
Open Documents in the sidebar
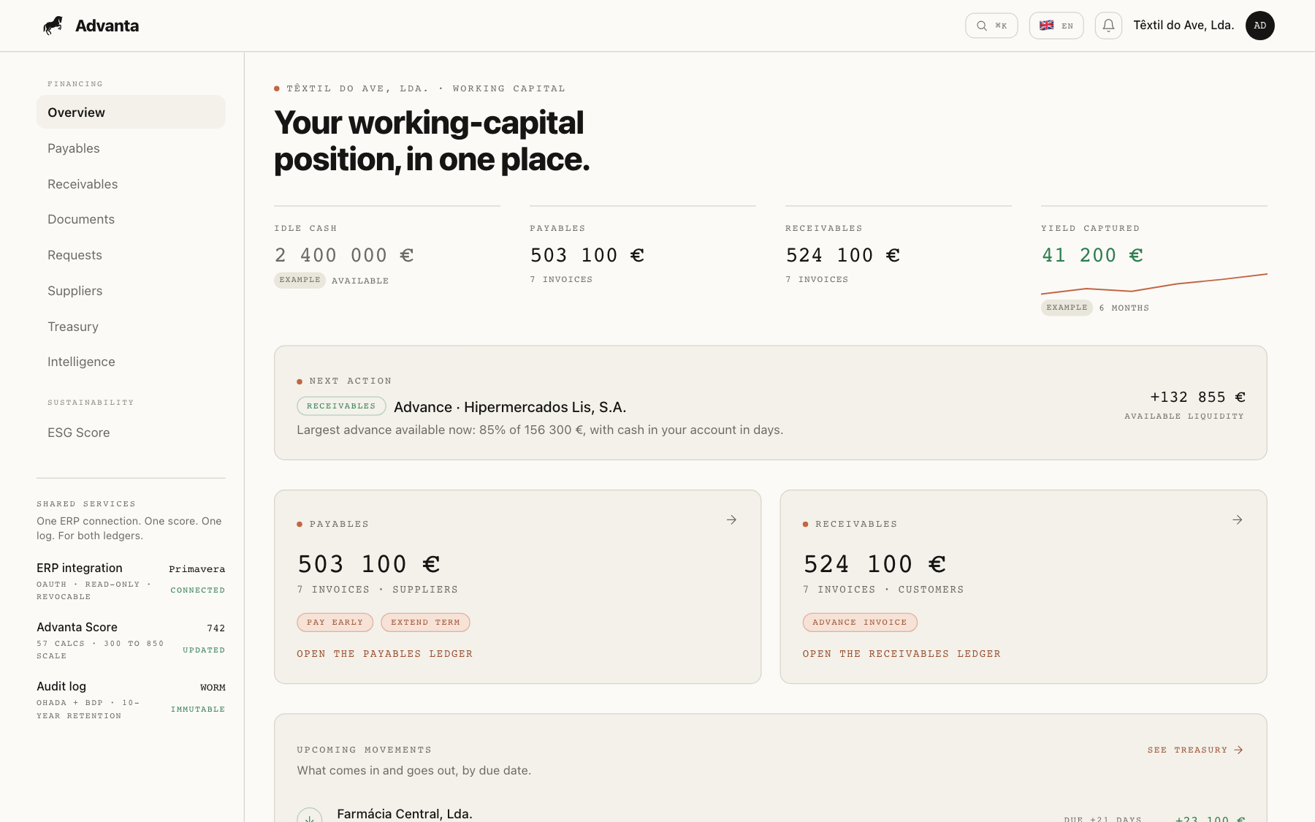(x=131, y=219)
